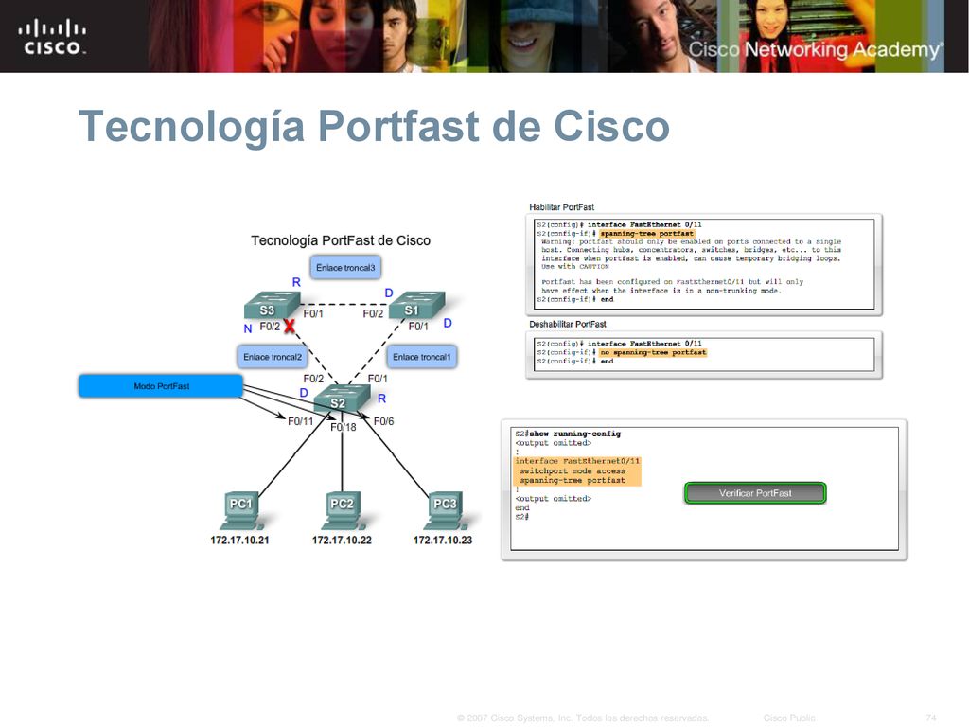Click the Deshabilitar PortFast terminal output box
The height and width of the screenshot is (727, 969).
(703, 354)
